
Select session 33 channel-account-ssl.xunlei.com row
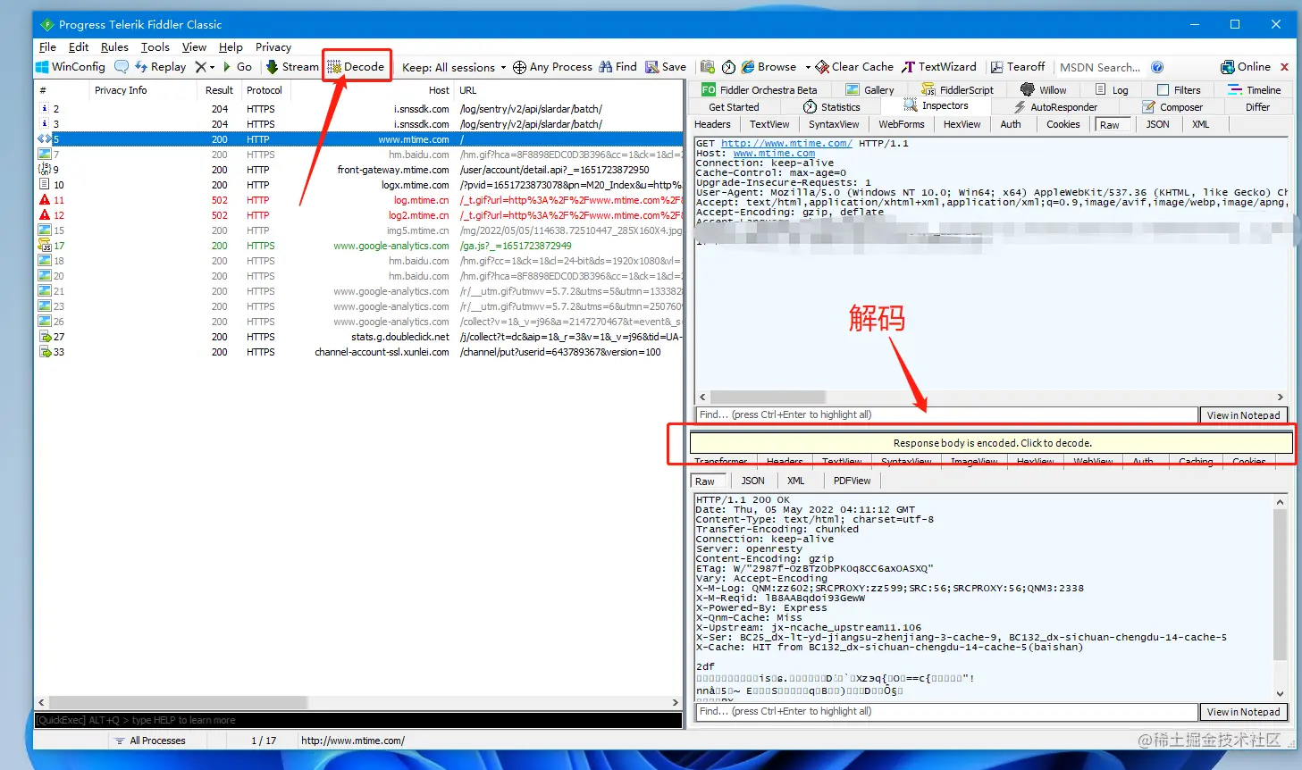pyautogui.click(x=359, y=352)
